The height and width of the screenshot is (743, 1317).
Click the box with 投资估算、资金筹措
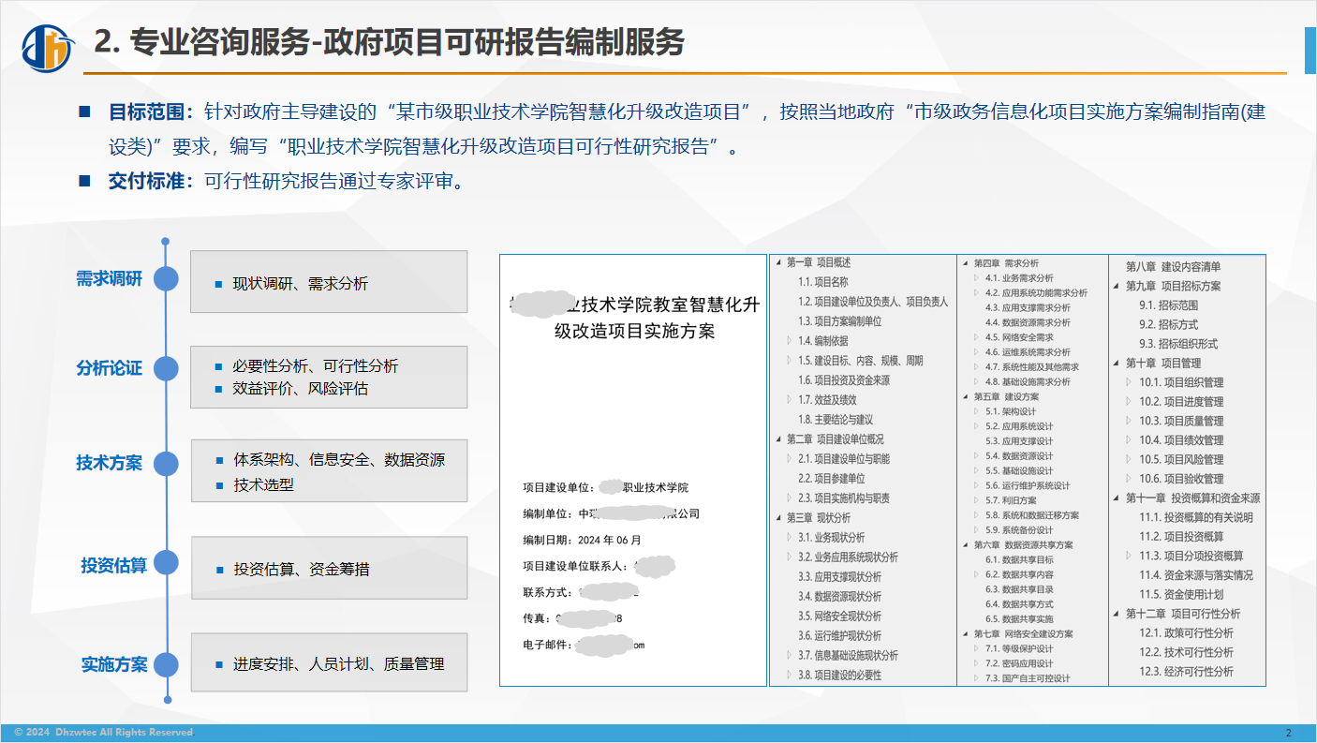(x=329, y=568)
